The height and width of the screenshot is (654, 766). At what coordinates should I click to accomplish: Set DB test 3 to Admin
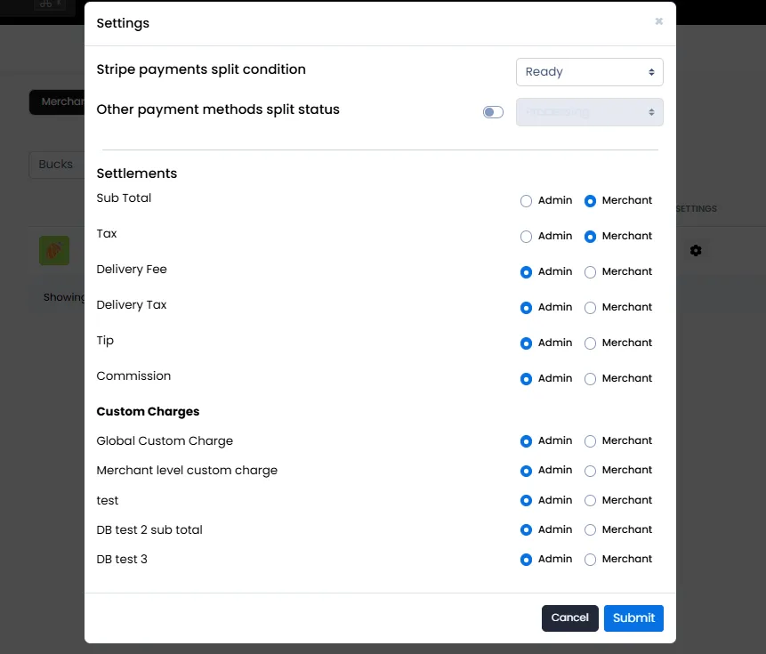(x=526, y=560)
